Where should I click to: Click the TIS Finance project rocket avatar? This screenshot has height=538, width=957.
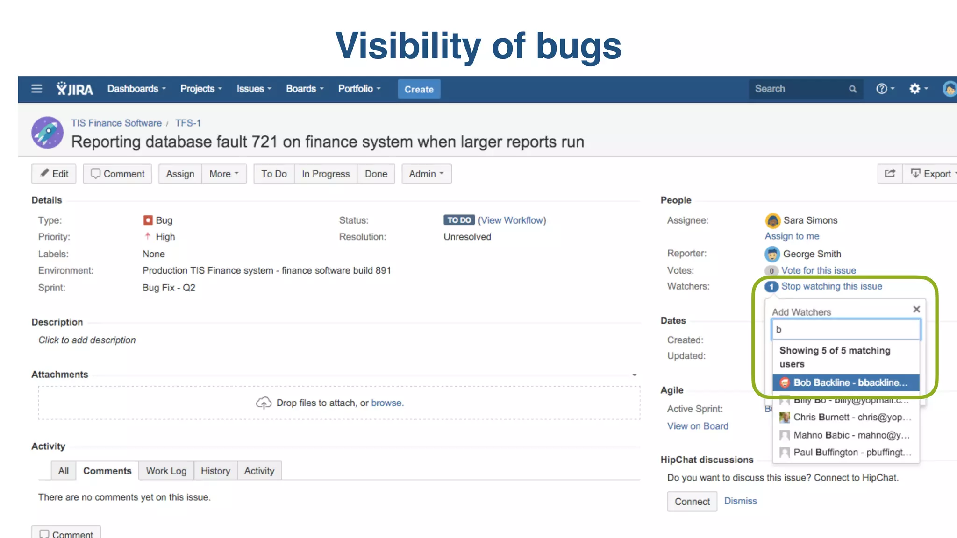coord(47,133)
